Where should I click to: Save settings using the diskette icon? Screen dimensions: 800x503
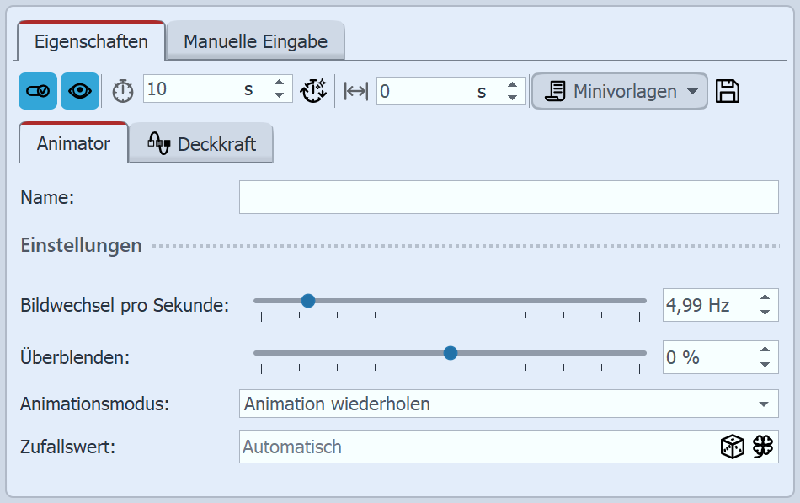pyautogui.click(x=728, y=89)
